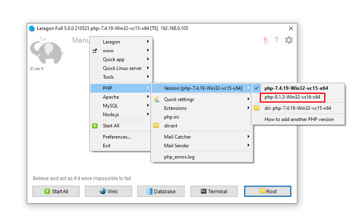Expand the Apache submenu
Image resolution: width=357 pixels, height=222 pixels.
tap(121, 97)
